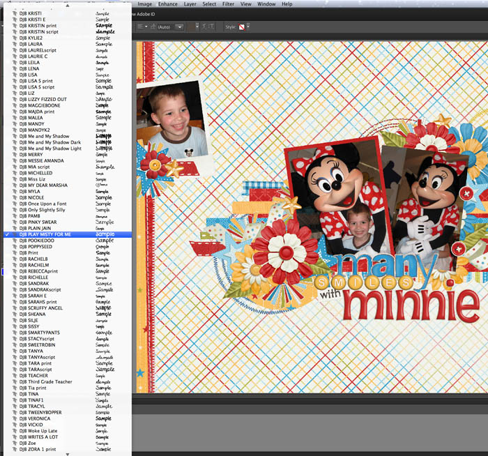Viewport: 488px width, 456px height.
Task: Pick the DJB MY DEAR MARSHA font
Action: (x=68, y=185)
